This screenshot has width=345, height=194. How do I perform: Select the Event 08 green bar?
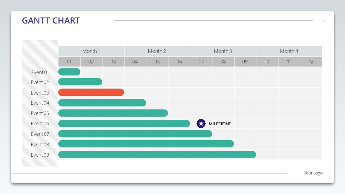click(146, 144)
